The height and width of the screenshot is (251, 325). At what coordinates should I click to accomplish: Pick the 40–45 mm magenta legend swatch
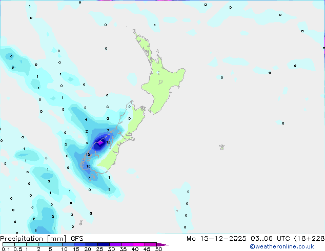pos(139,244)
